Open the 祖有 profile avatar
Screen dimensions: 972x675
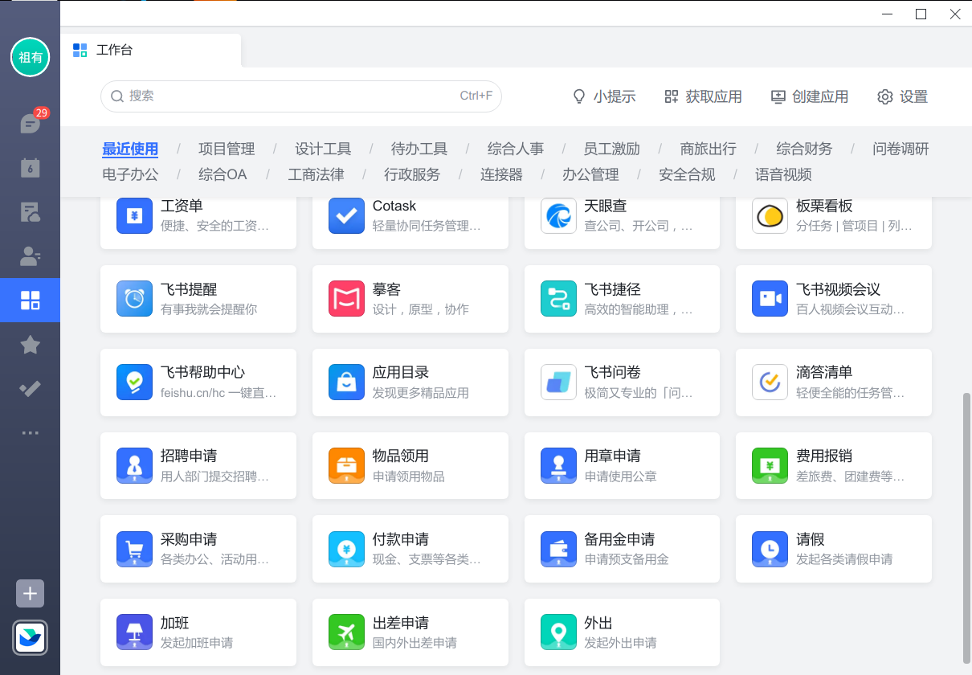(x=30, y=57)
